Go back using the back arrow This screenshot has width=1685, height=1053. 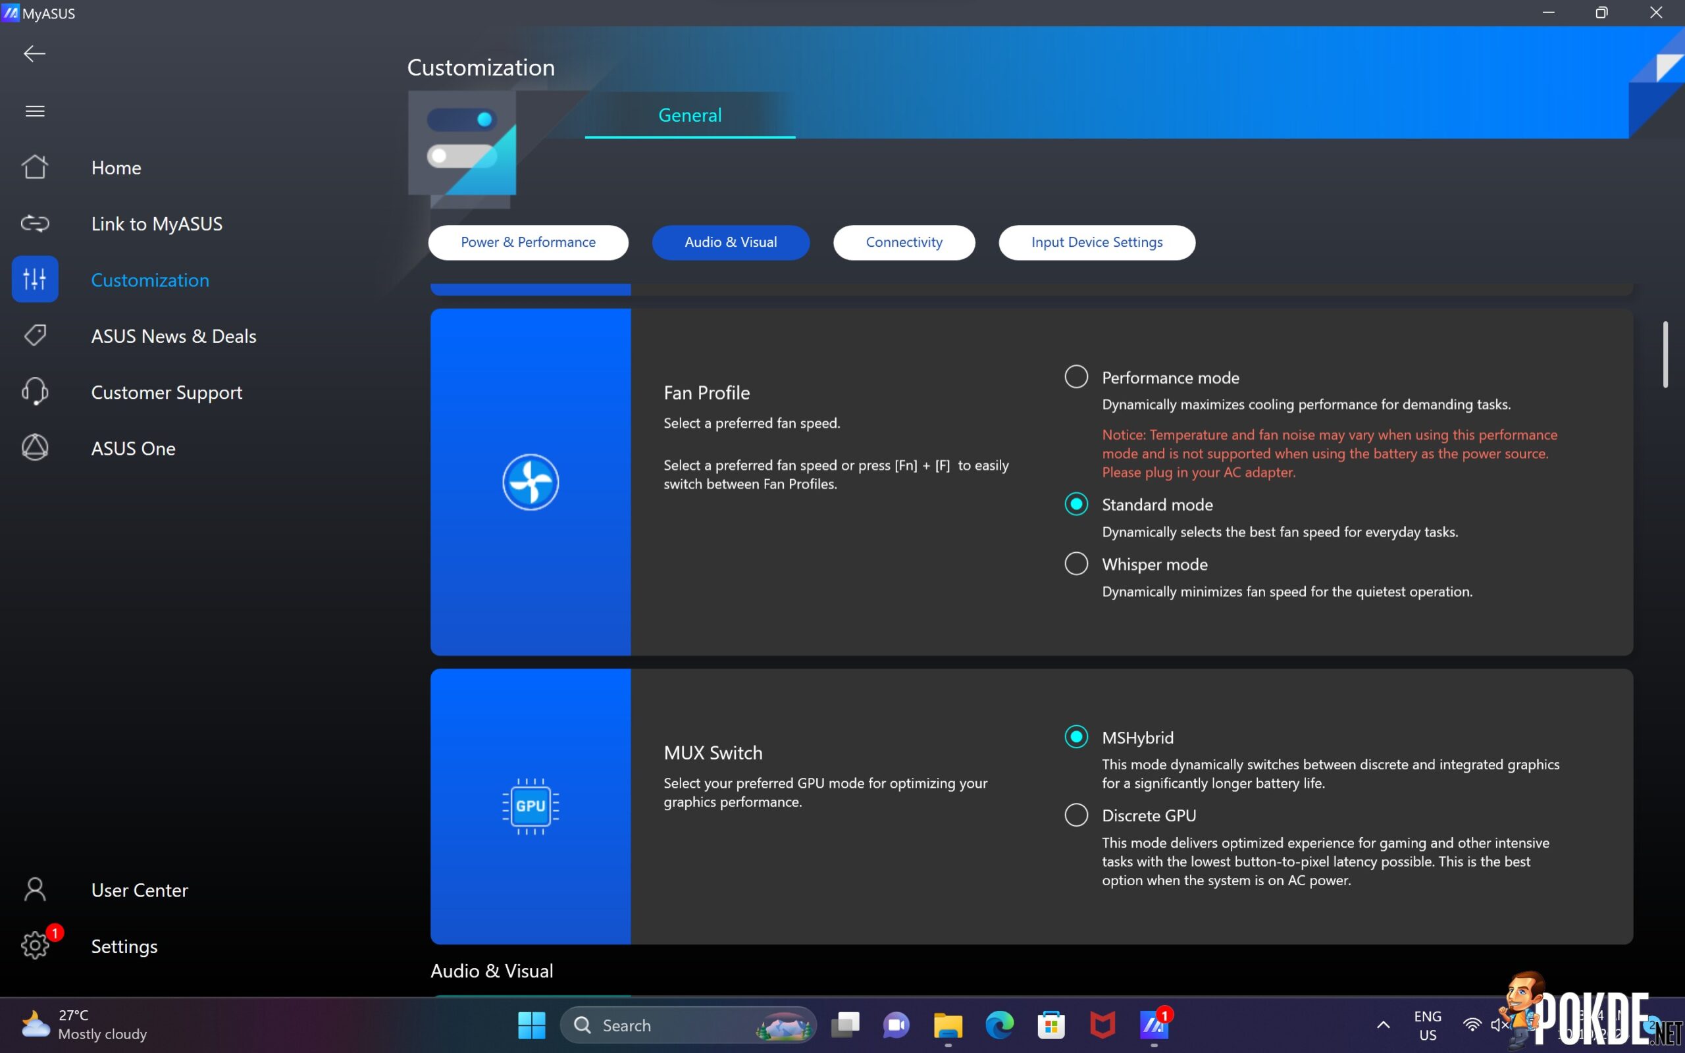click(34, 53)
